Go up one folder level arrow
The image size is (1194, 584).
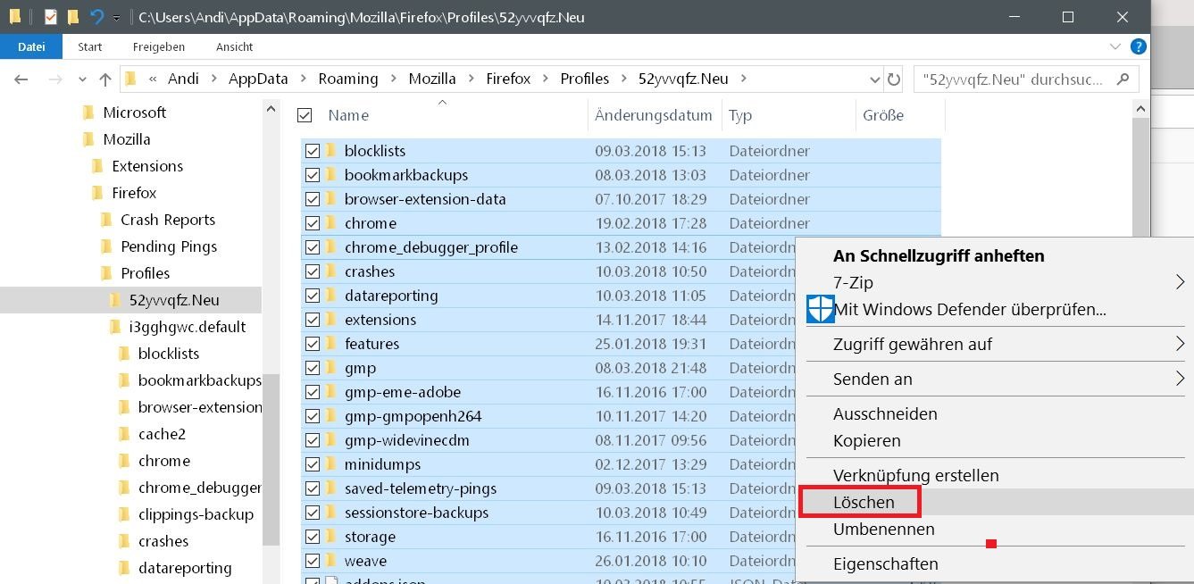tap(105, 79)
